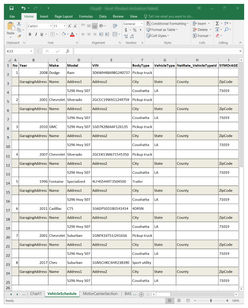
Task: Open the File menu
Action: [12, 17]
